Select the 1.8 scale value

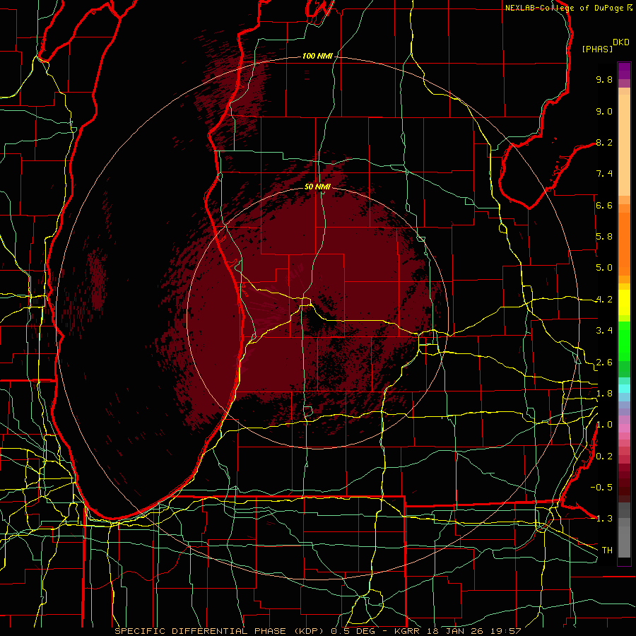604,394
